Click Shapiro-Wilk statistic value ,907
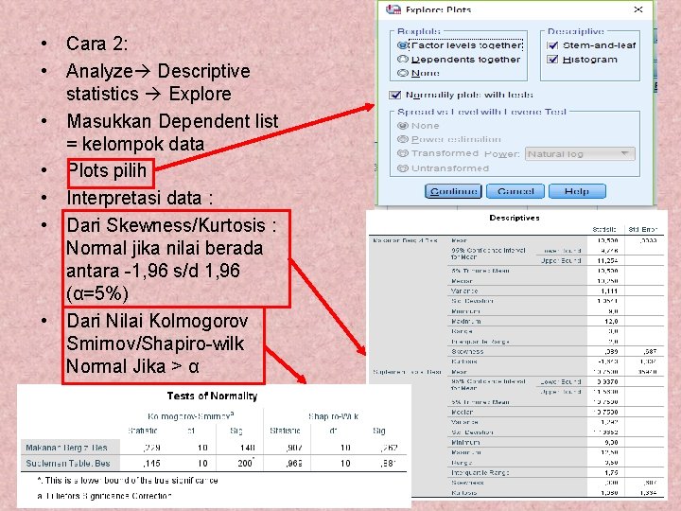This screenshot has width=681, height=511. pos(294,448)
